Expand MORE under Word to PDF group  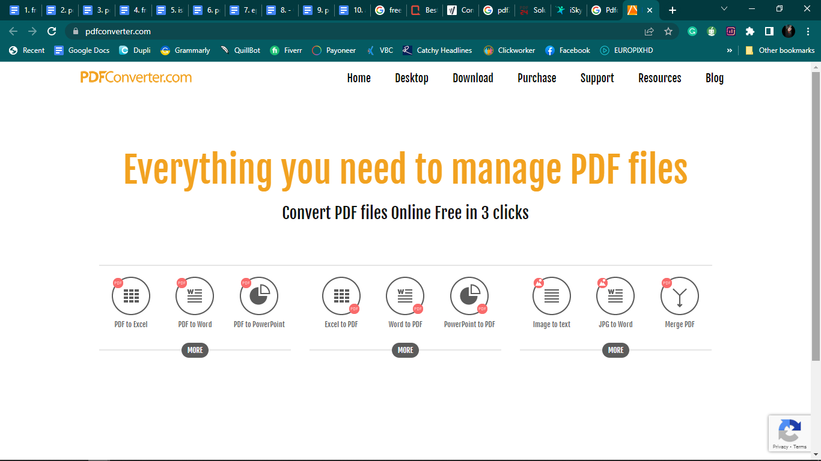[x=405, y=350]
